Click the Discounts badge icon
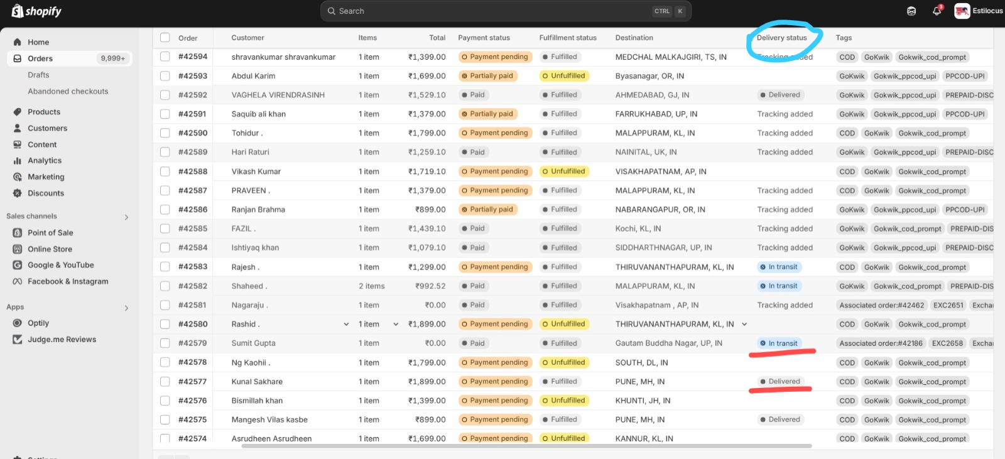 click(x=18, y=193)
